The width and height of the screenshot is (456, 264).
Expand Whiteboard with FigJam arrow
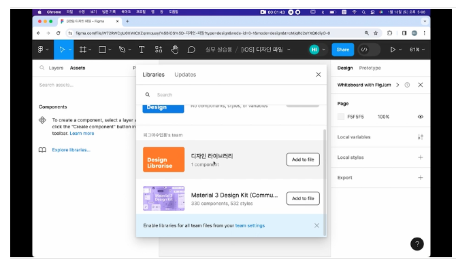(x=397, y=85)
